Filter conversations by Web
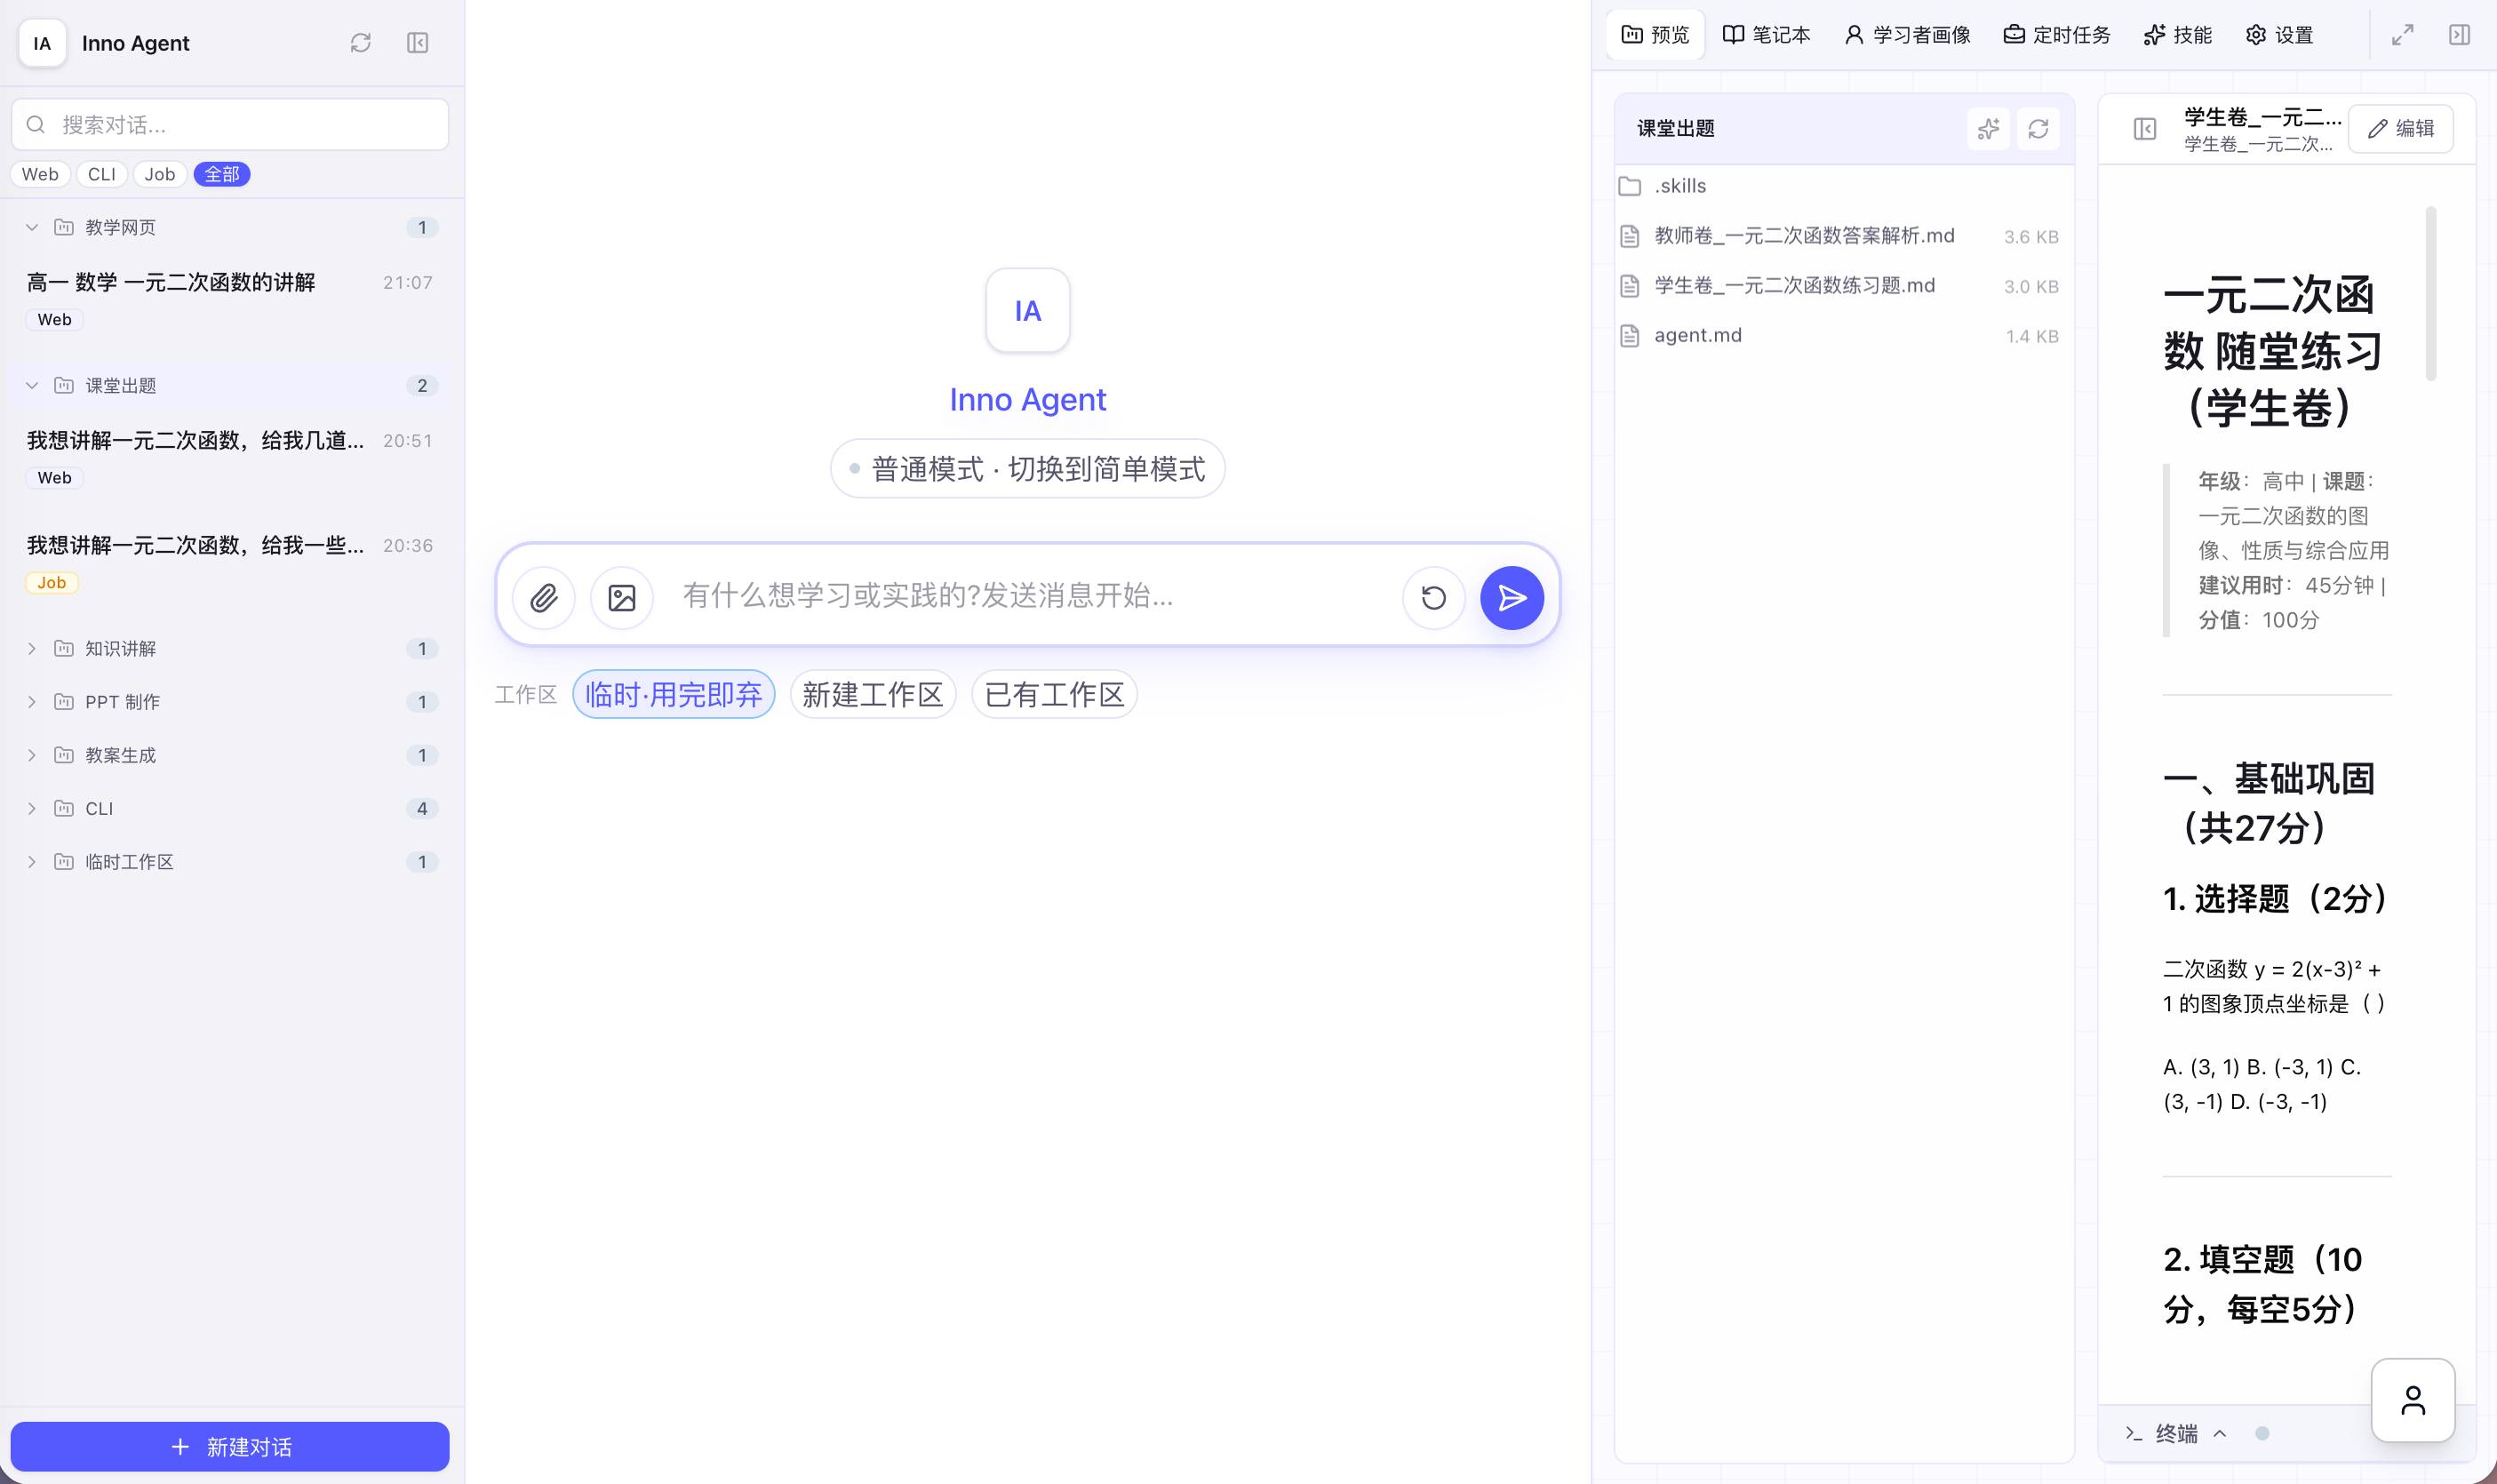The image size is (2497, 1484). pos(40,174)
